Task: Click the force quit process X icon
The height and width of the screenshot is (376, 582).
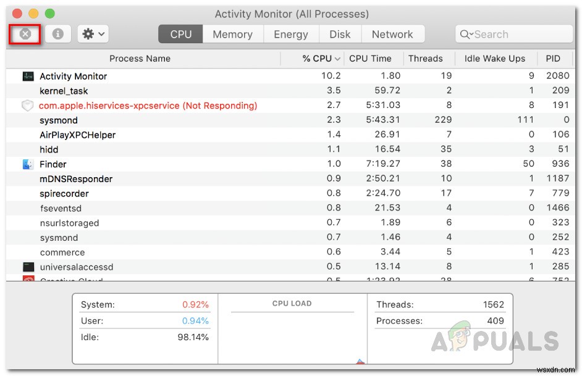Action: [x=25, y=34]
